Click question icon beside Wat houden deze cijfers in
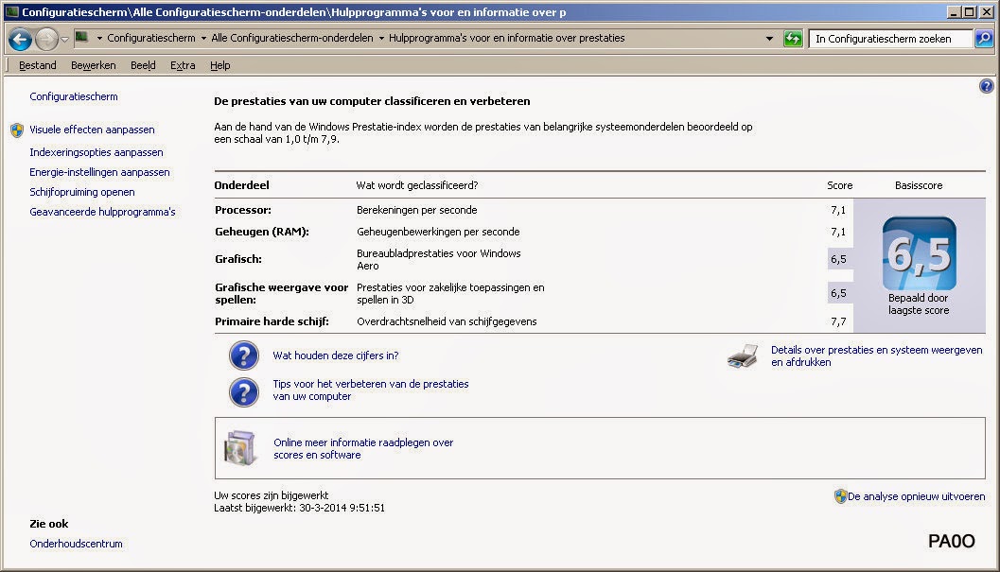Image resolution: width=1000 pixels, height=572 pixels. point(244,355)
